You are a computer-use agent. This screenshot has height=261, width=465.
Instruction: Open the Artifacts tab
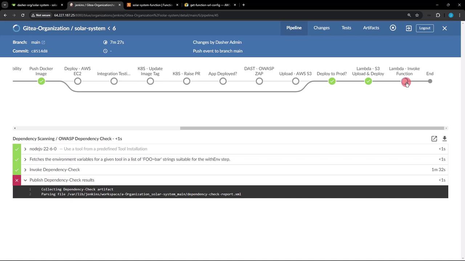pyautogui.click(x=371, y=28)
